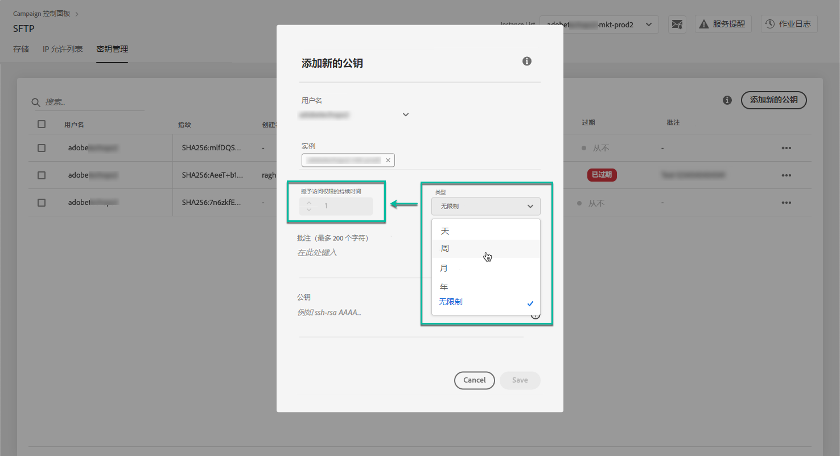The width and height of the screenshot is (840, 456).
Task: Click the 批注 column header in table
Action: 673,123
